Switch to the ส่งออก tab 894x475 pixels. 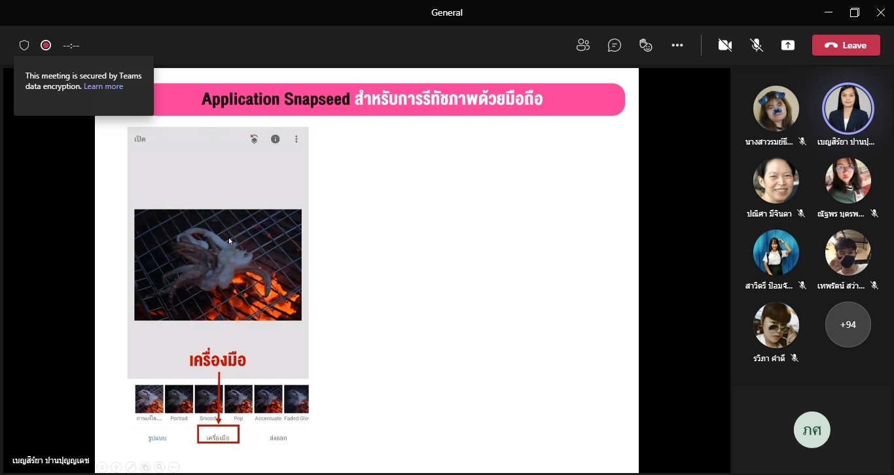click(x=278, y=438)
